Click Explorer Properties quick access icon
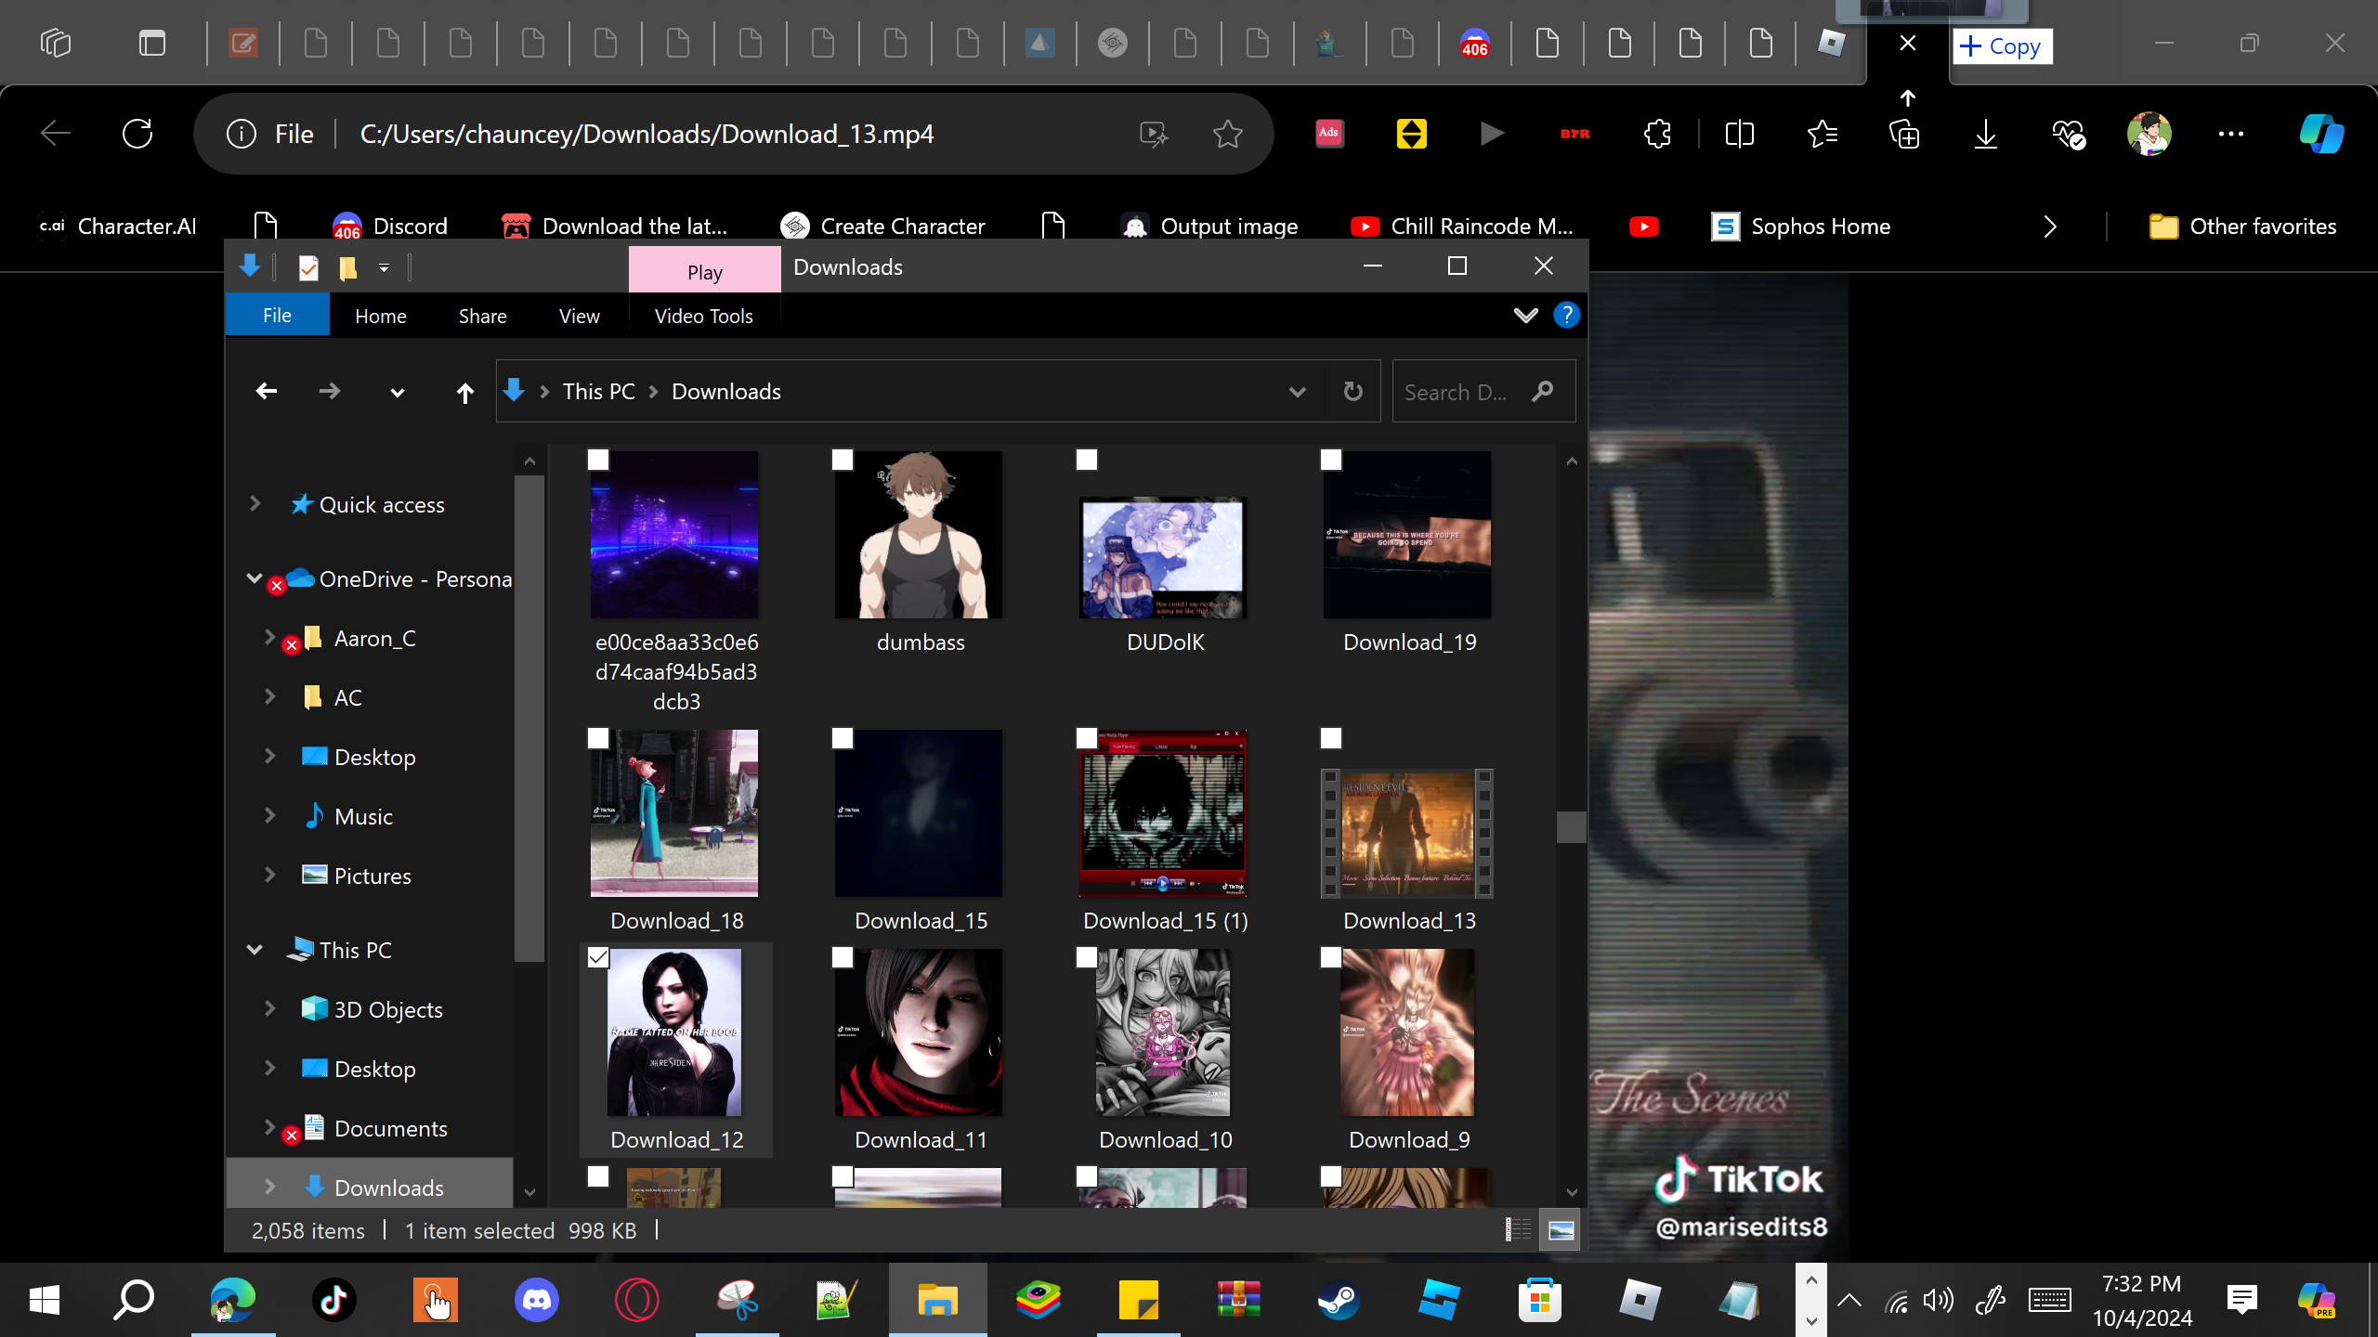This screenshot has height=1337, width=2378. (x=308, y=268)
